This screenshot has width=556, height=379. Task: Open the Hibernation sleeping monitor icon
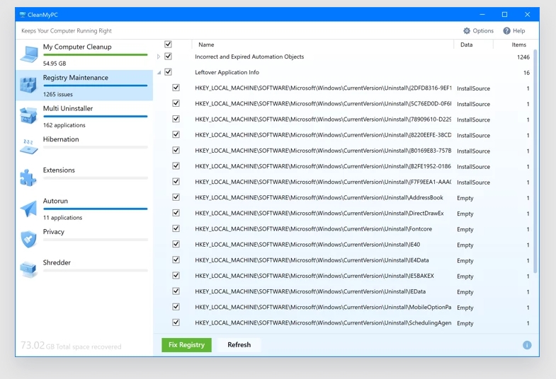coord(28,146)
